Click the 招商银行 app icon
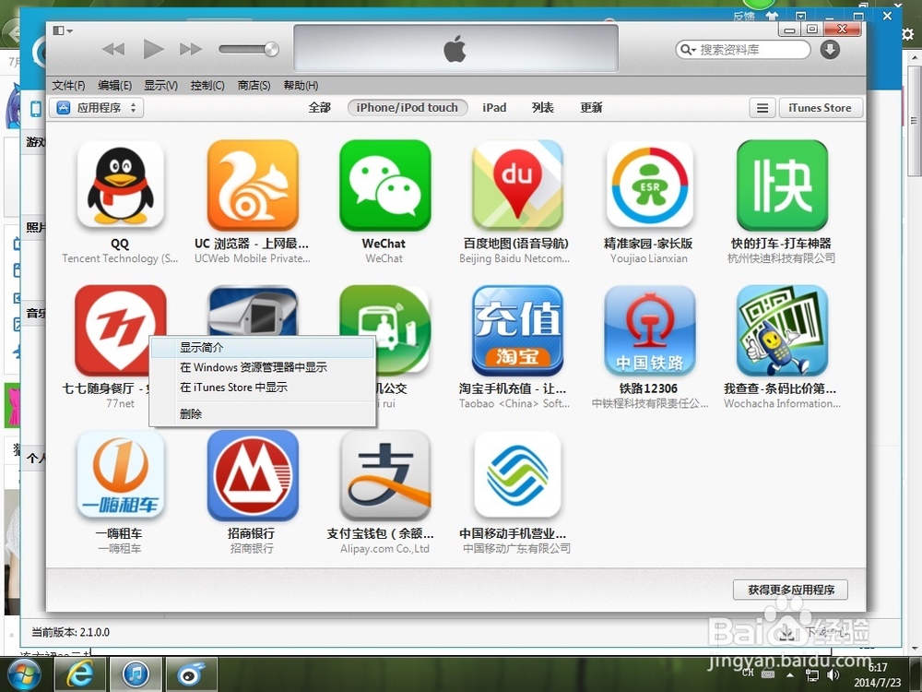This screenshot has height=692, width=922. tap(253, 474)
